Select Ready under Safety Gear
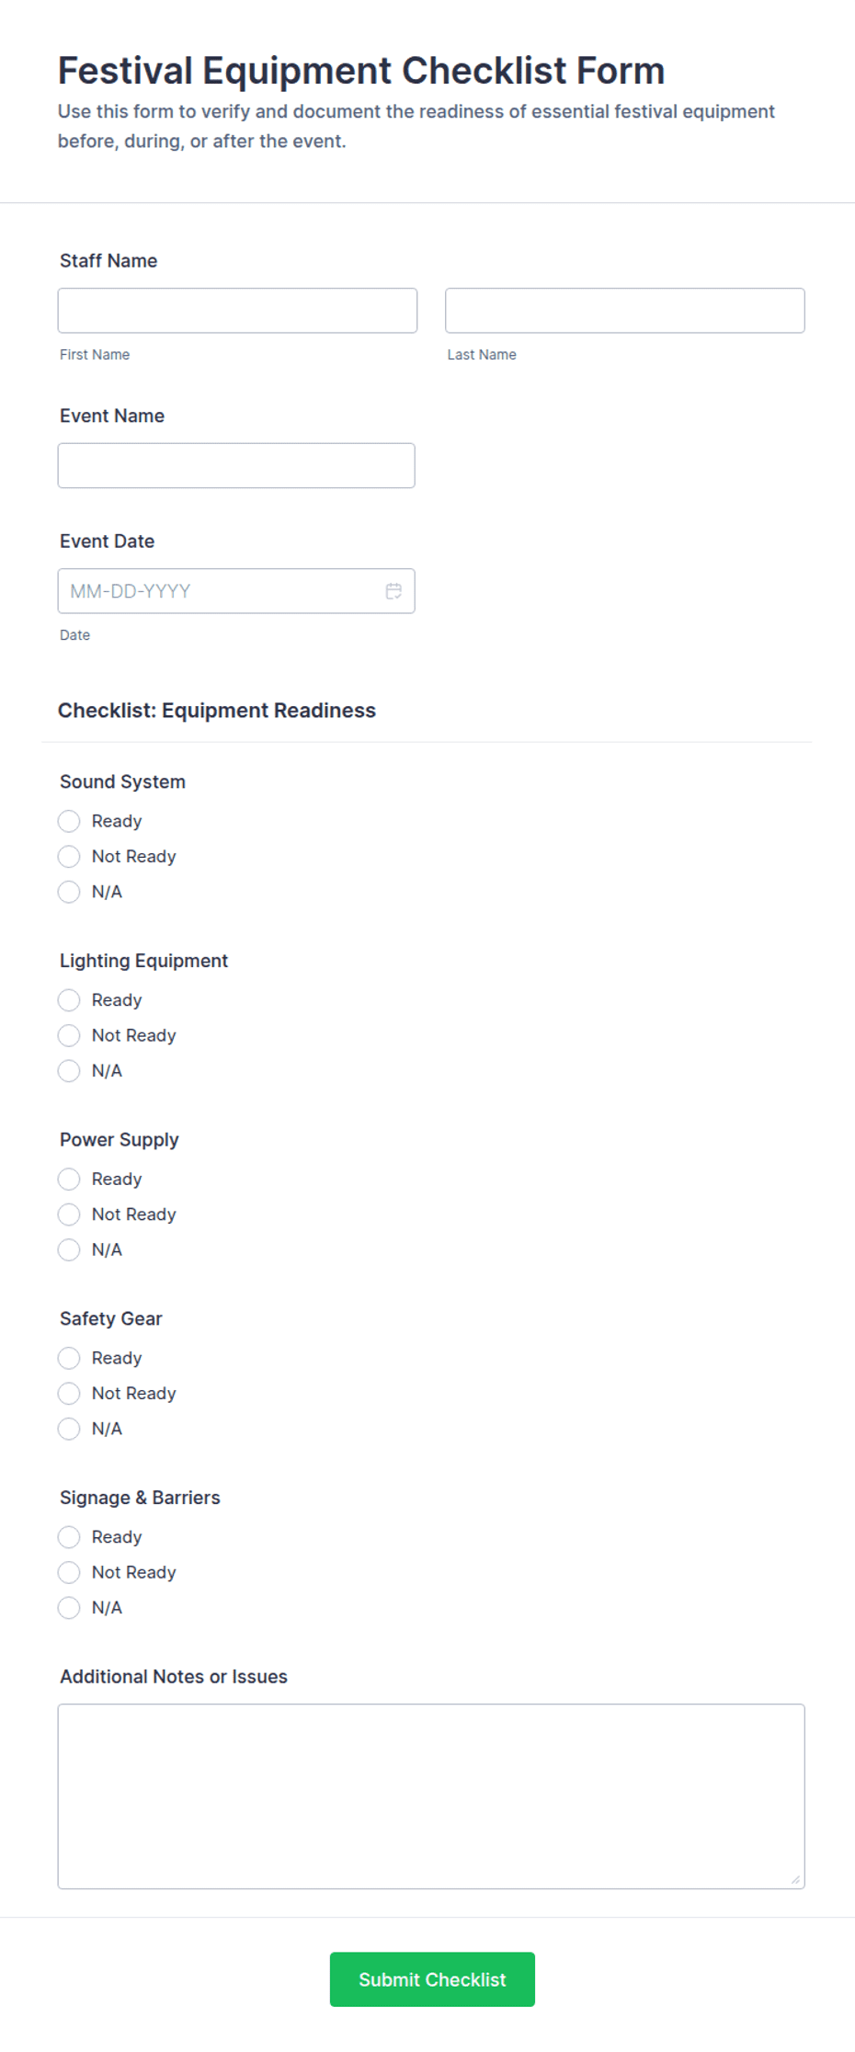The width and height of the screenshot is (855, 2052). coord(69,1358)
